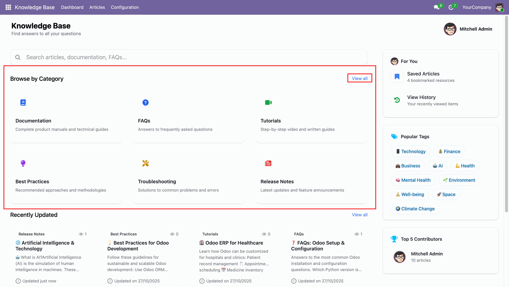Viewport: 509px width, 287px height.
Task: Click the Troubleshooting tools icon
Action: (145, 163)
